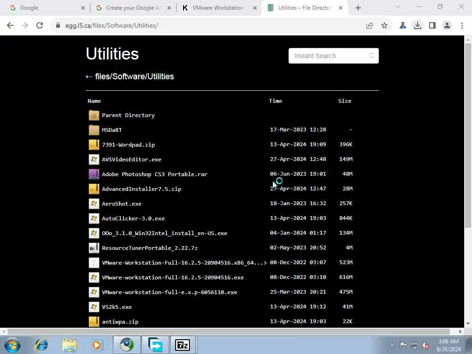Open Chrome Labs flask icon
The width and height of the screenshot is (472, 354).
(x=402, y=26)
